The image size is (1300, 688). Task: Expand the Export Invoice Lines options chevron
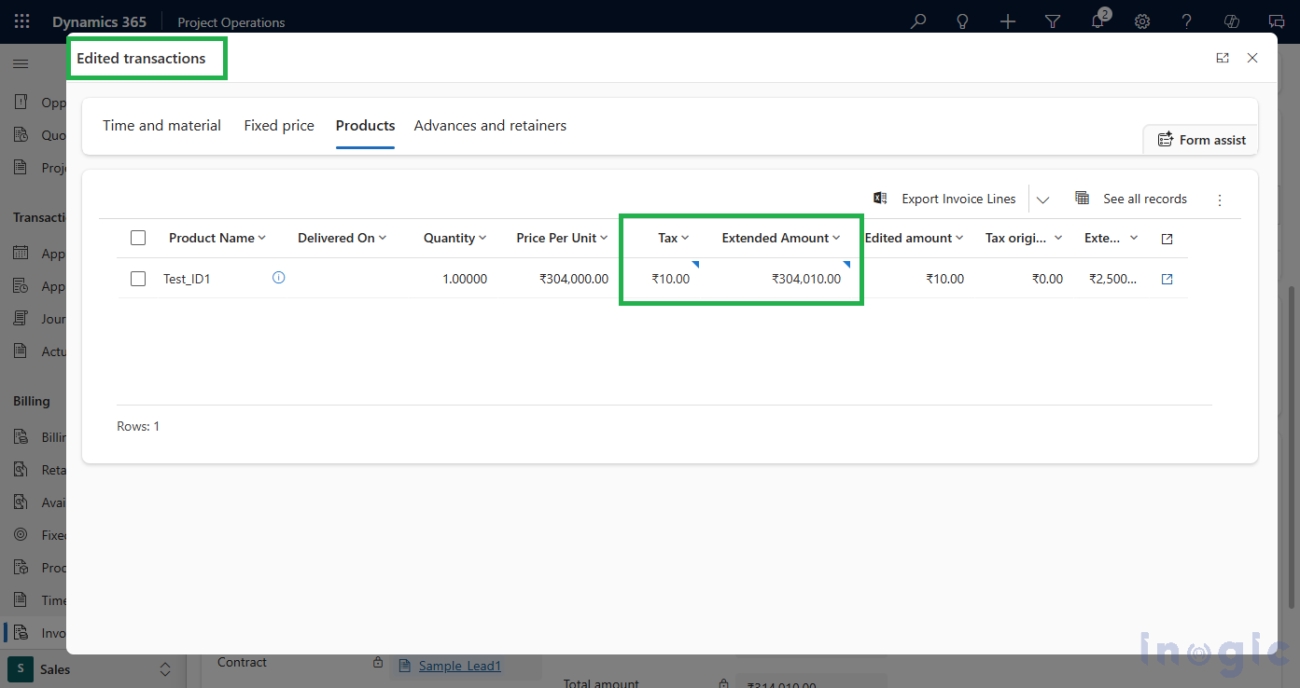(x=1042, y=199)
